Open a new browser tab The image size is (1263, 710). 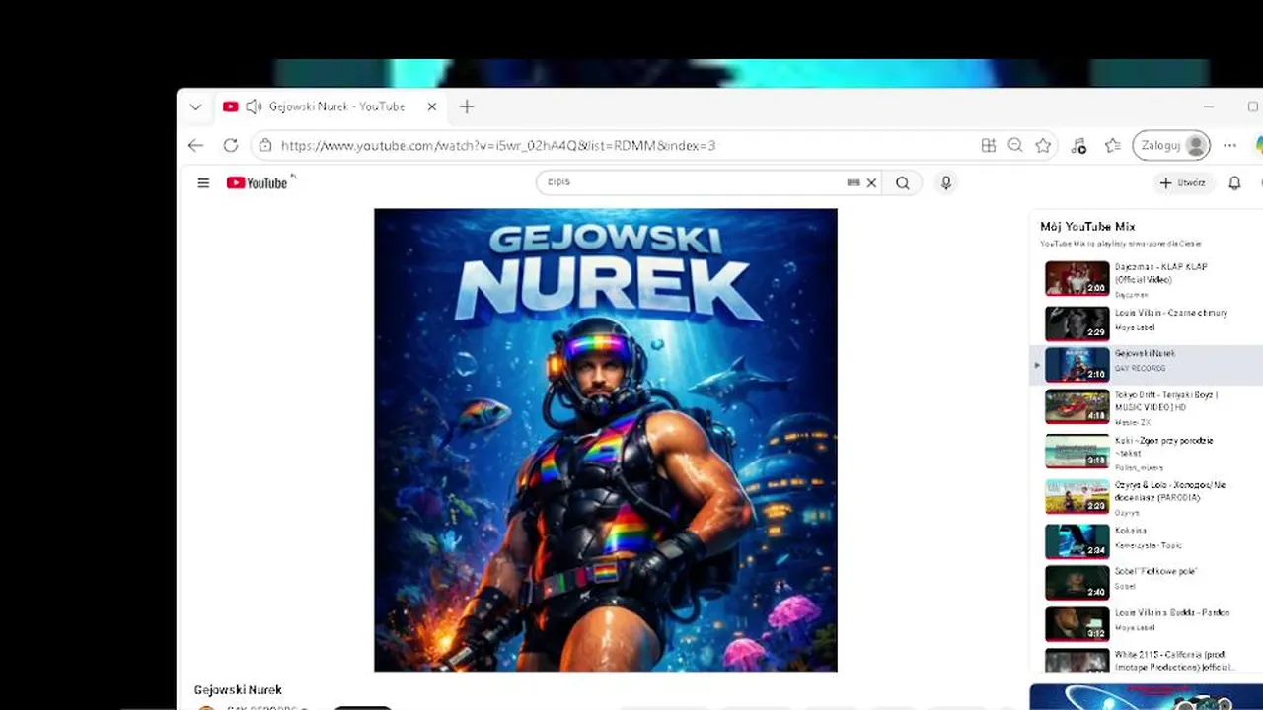pos(467,106)
